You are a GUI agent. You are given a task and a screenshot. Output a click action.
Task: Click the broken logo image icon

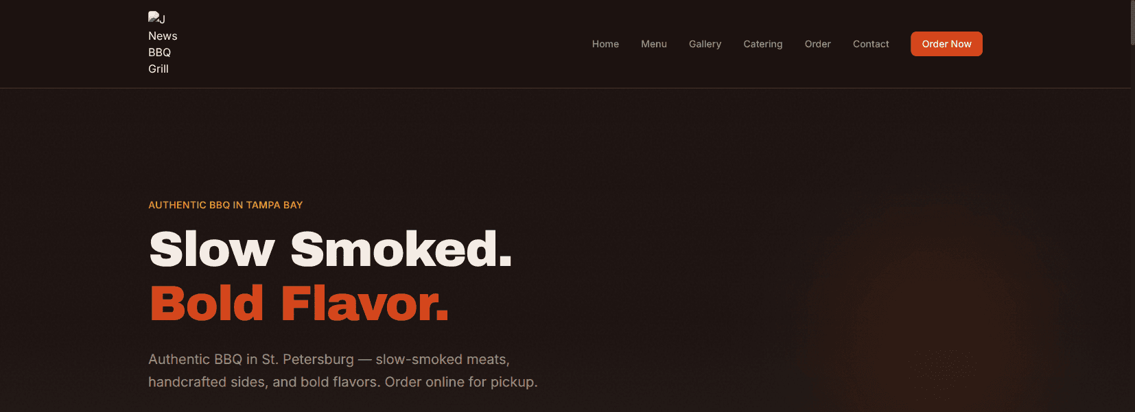[x=154, y=17]
